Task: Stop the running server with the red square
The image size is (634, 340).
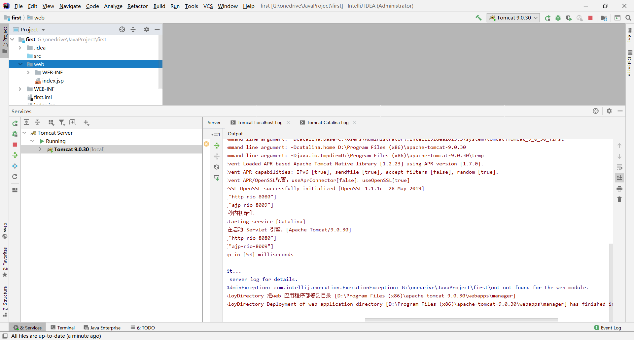Action: tap(590, 18)
